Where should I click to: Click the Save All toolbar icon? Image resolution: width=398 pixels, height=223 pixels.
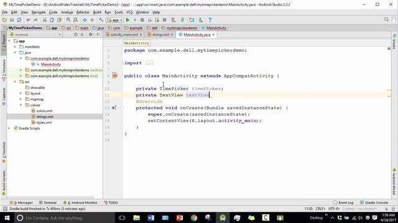12,20
